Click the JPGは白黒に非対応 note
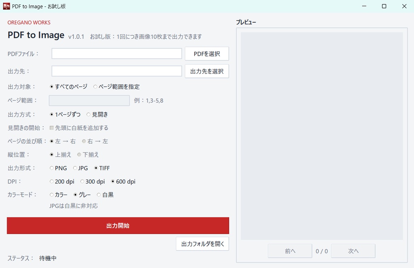Screen dimensions: 414x268 (74, 206)
